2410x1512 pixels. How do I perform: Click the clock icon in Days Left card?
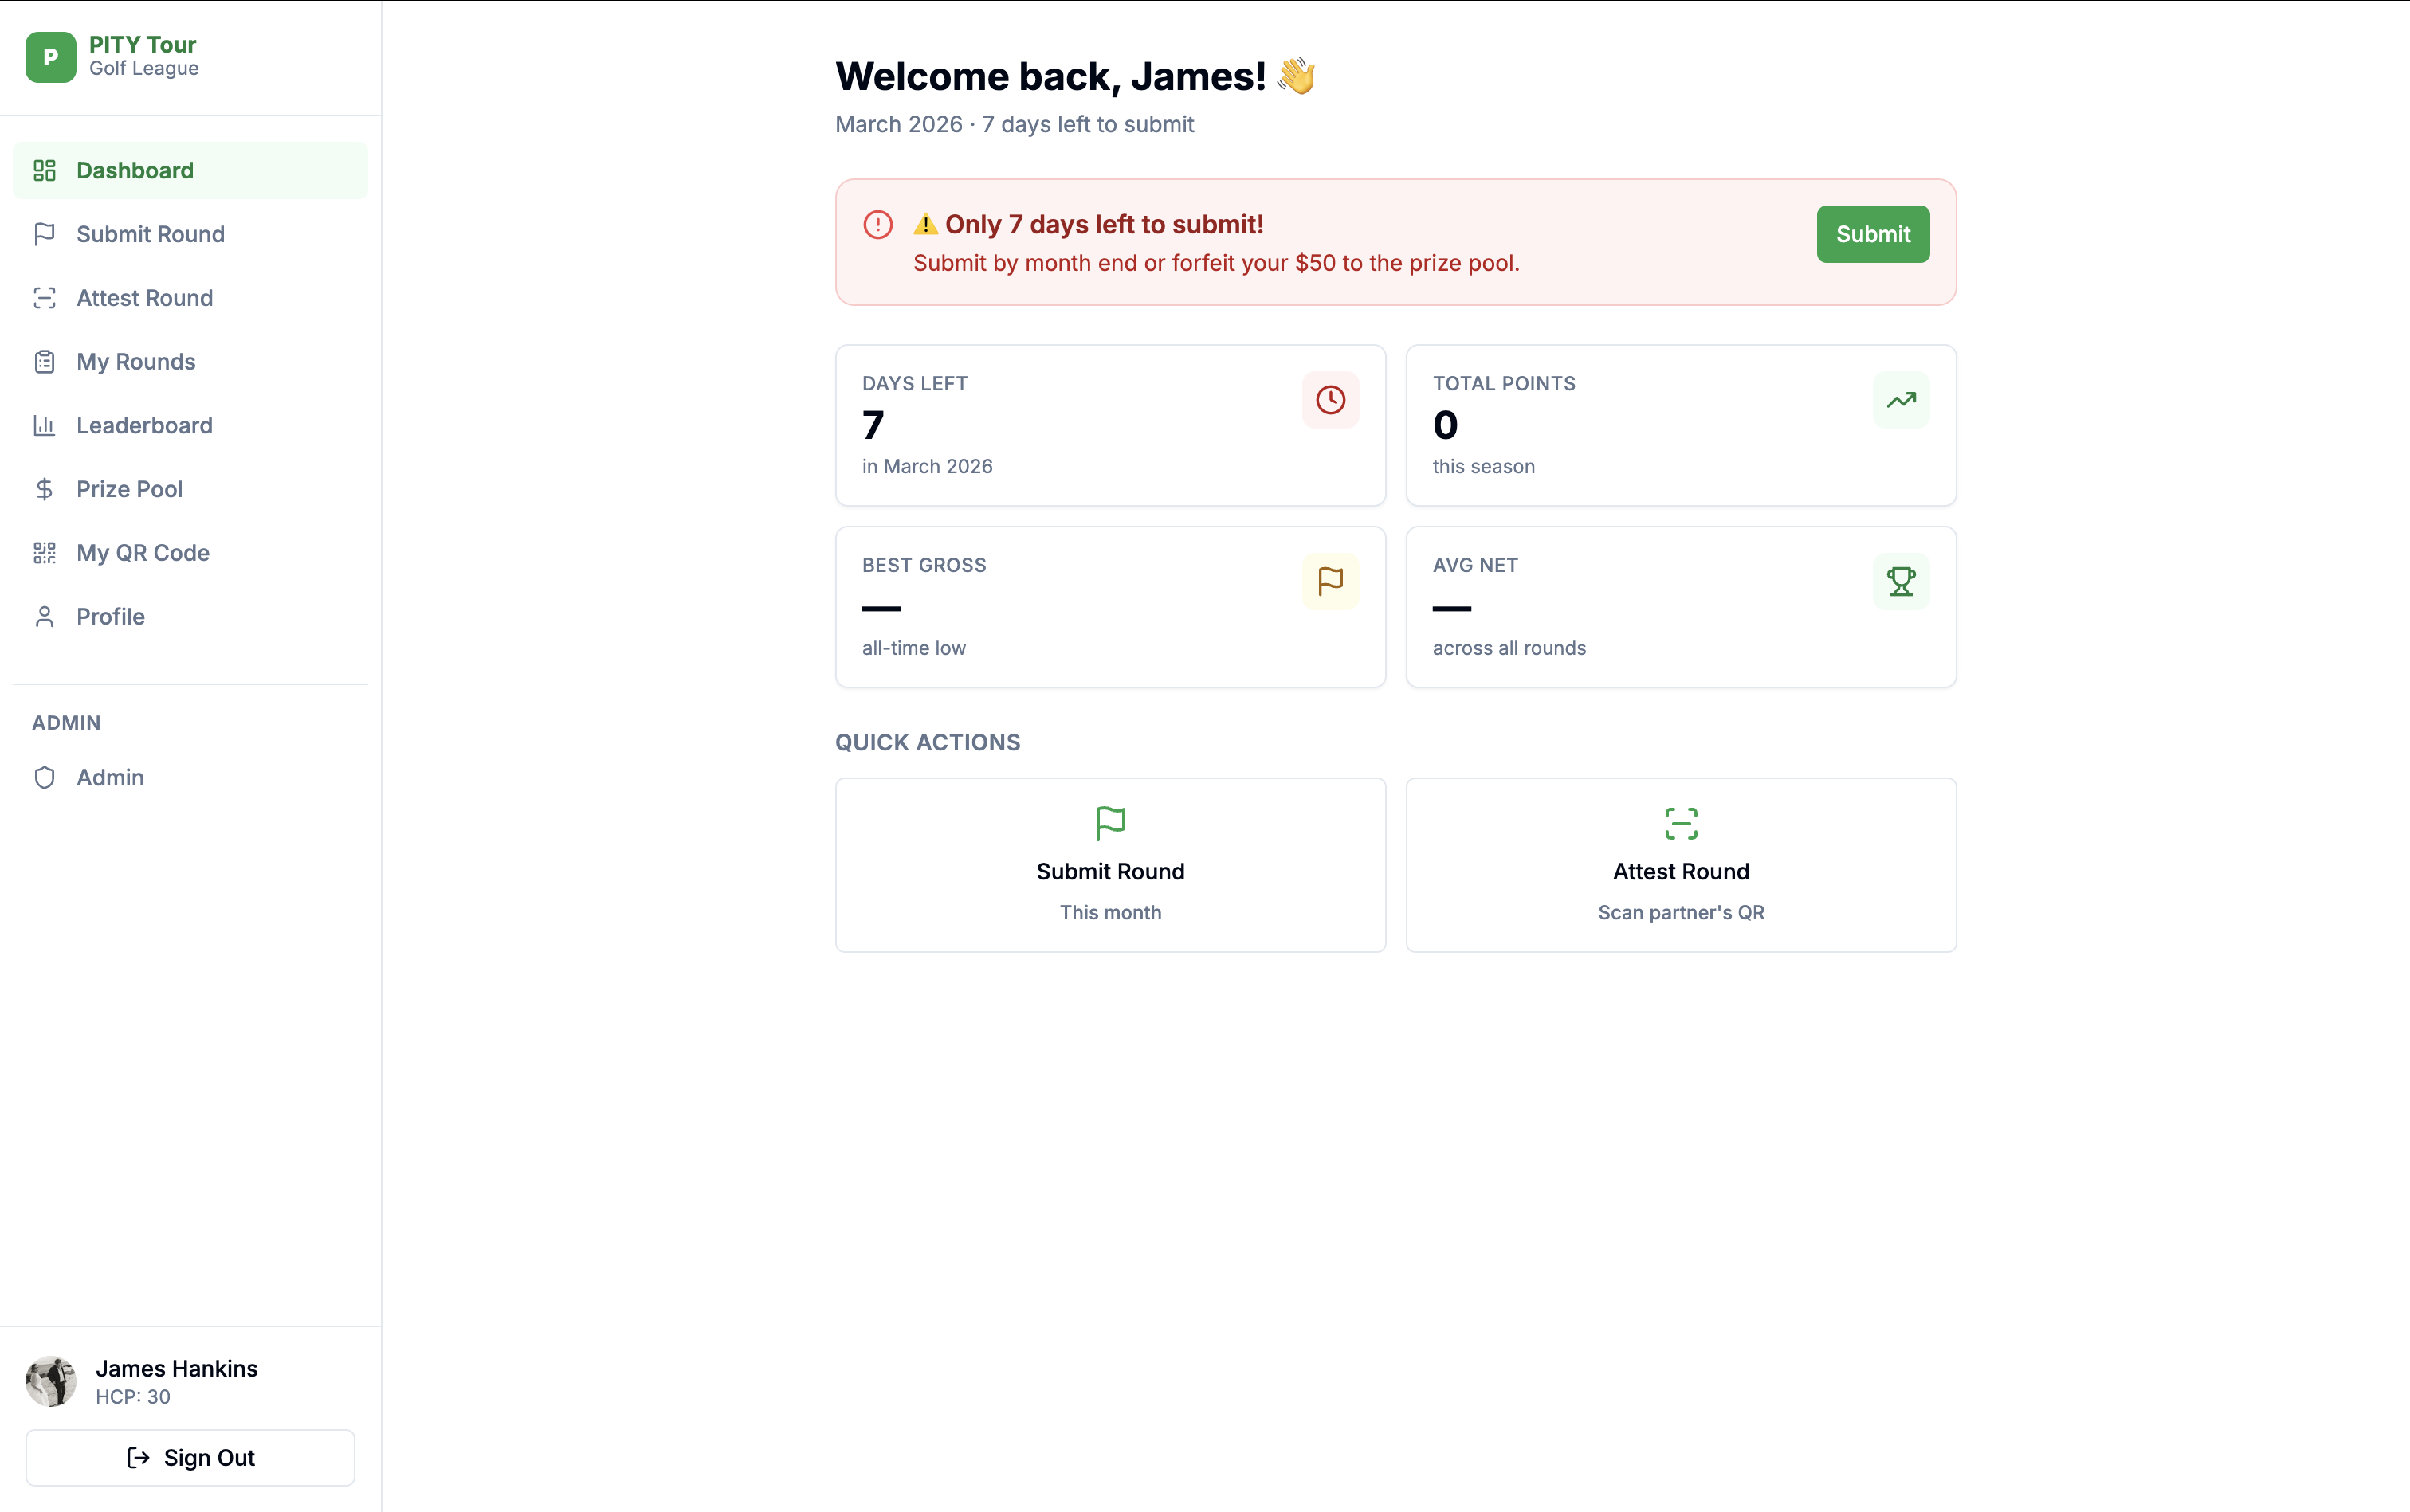coord(1329,400)
